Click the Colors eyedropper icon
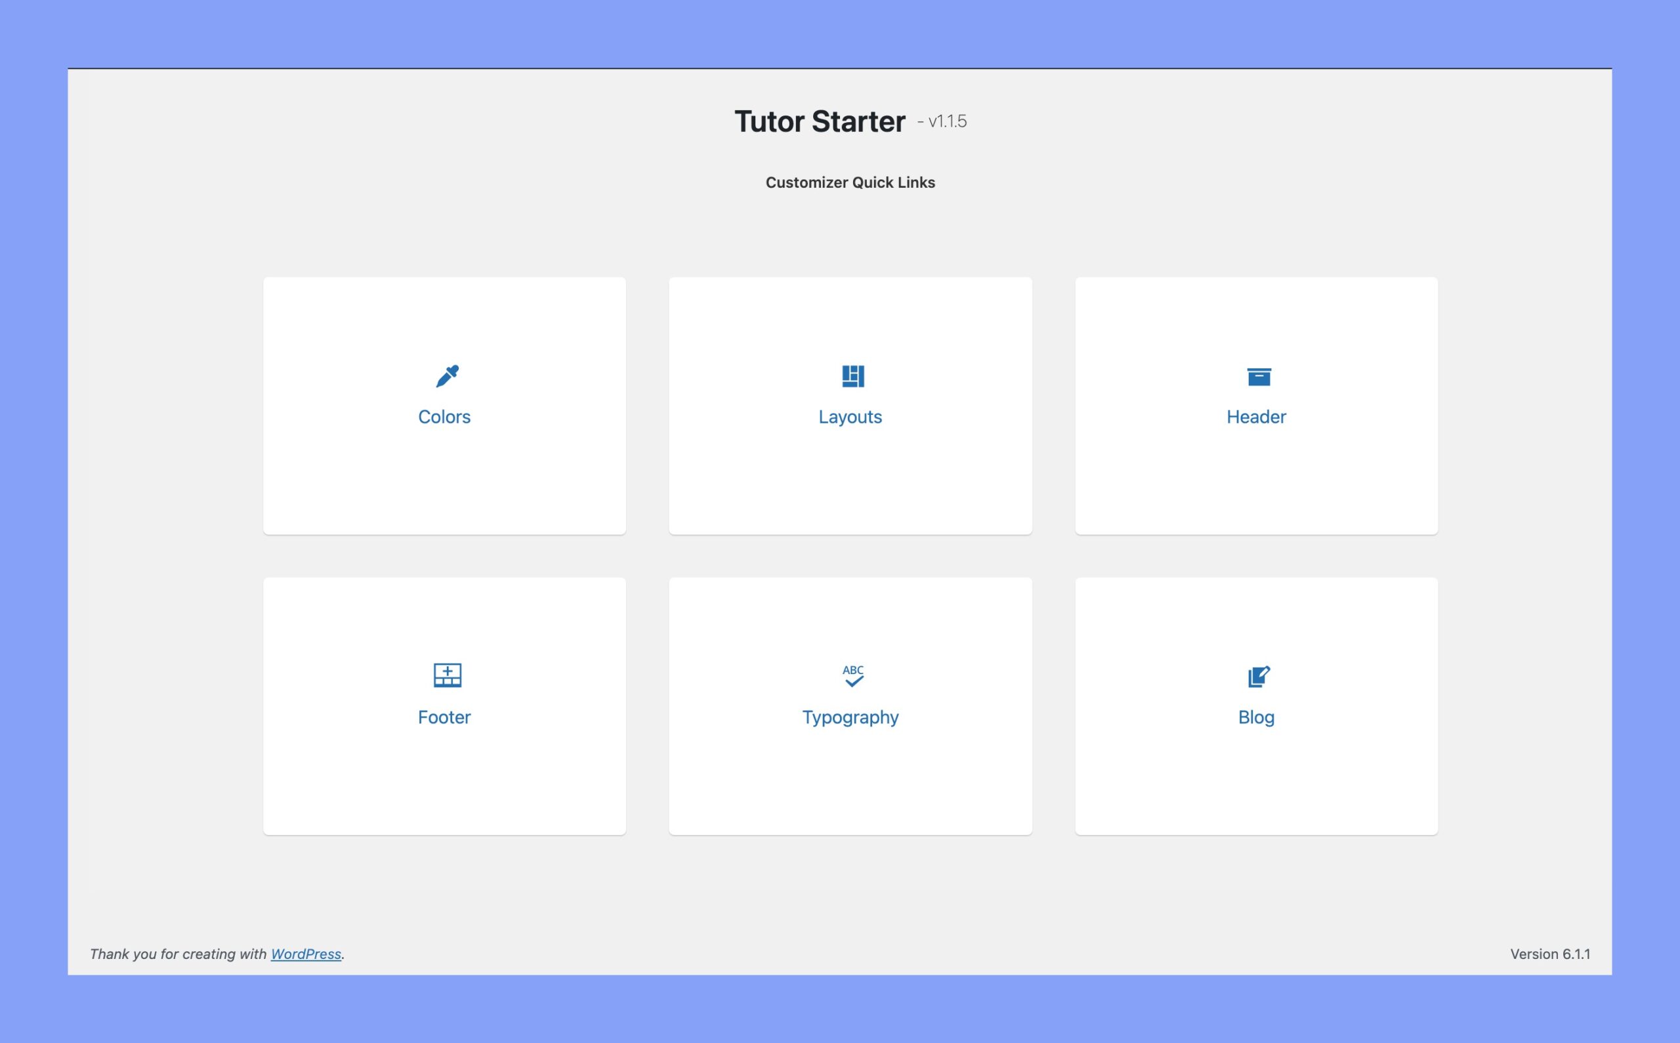The image size is (1680, 1043). pos(447,376)
